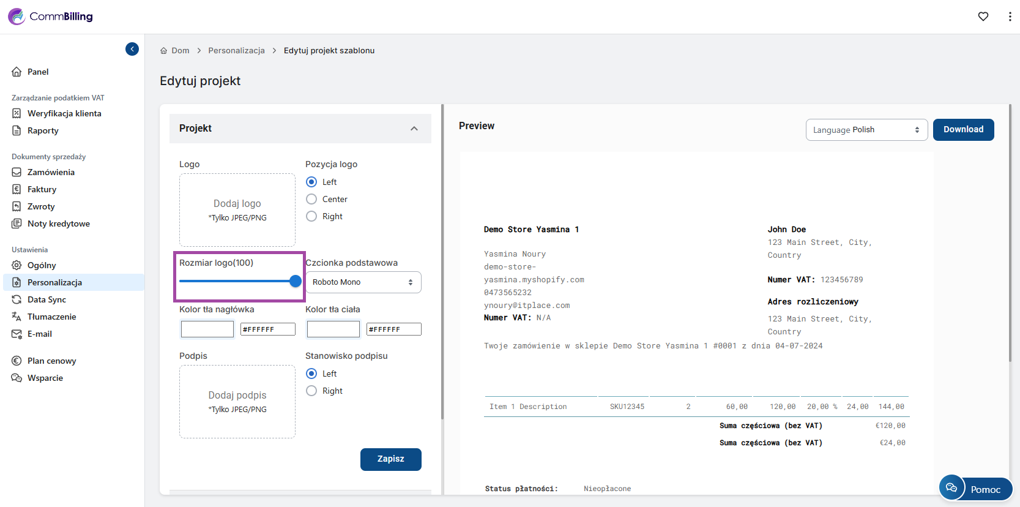
Task: Click the Faktury invoice icon
Action: pyautogui.click(x=17, y=189)
